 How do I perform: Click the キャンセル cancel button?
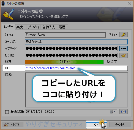(120, 125)
